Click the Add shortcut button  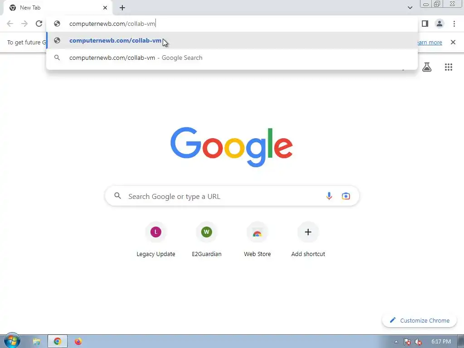tap(308, 240)
